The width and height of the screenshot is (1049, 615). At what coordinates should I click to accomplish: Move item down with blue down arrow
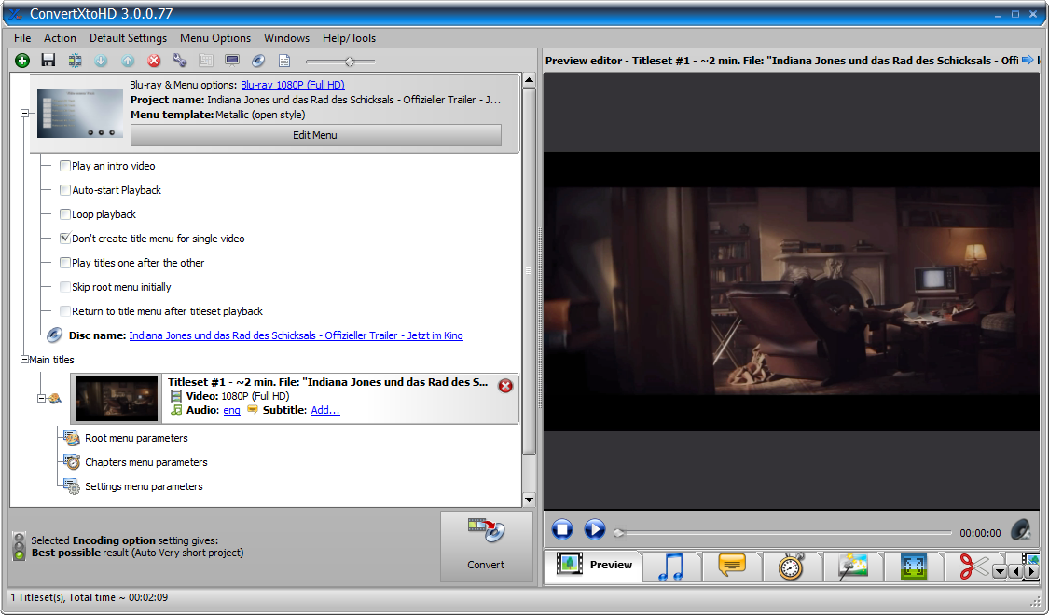tap(101, 61)
